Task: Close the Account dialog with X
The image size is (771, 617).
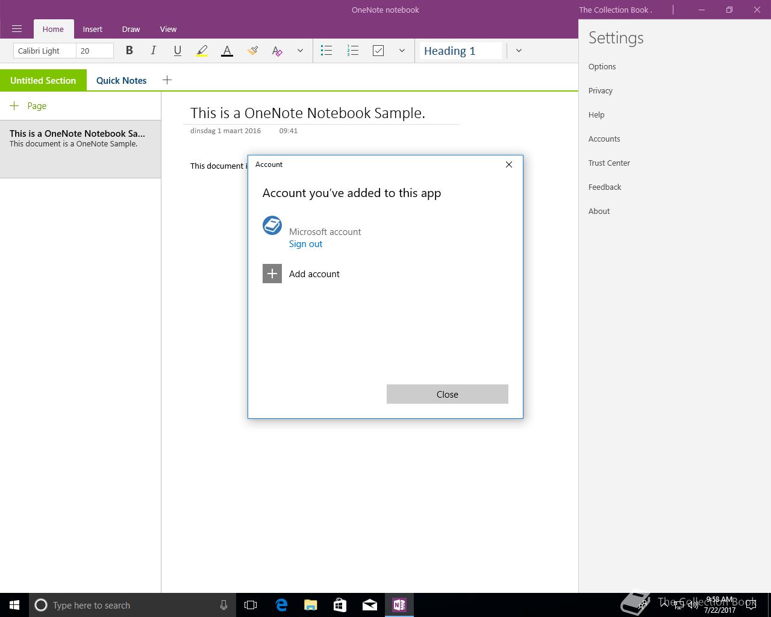Action: [x=509, y=164]
